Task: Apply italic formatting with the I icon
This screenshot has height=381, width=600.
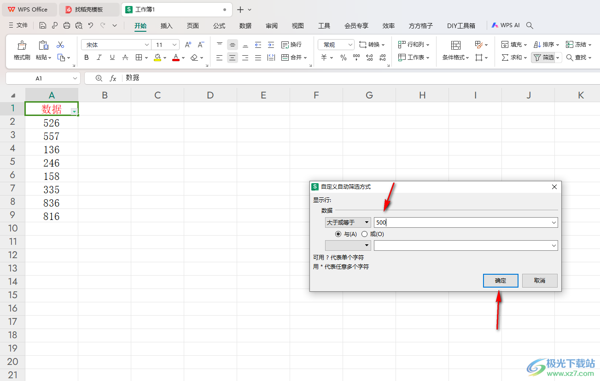Action: pos(99,58)
